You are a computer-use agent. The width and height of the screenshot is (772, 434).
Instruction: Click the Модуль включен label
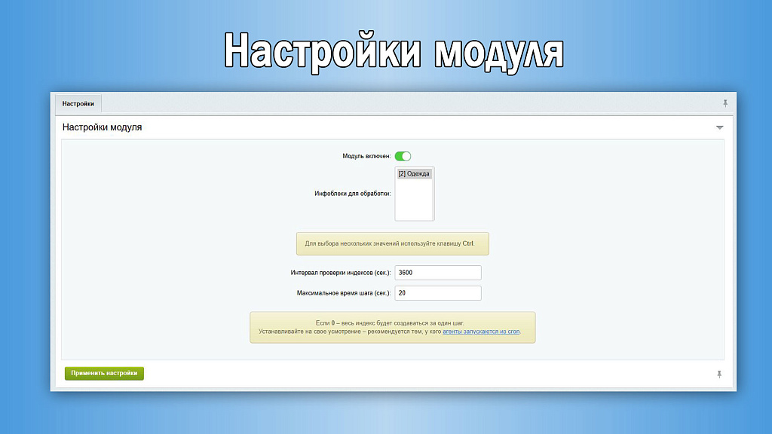(x=366, y=156)
